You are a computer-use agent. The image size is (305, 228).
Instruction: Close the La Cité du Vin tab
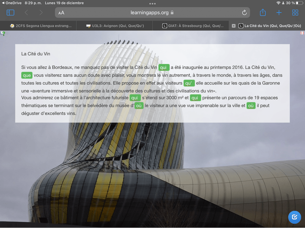click(234, 26)
